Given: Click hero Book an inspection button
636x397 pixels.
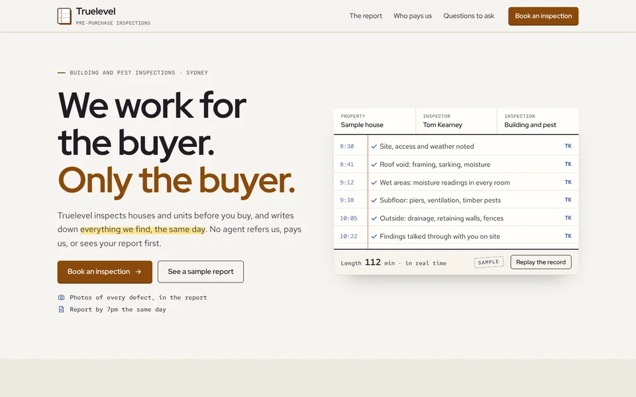Looking at the screenshot, I should tap(105, 272).
